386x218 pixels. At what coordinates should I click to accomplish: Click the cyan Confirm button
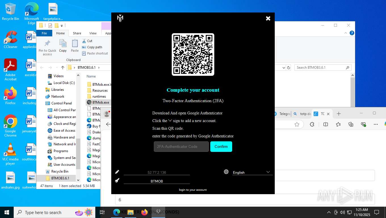coord(221,147)
